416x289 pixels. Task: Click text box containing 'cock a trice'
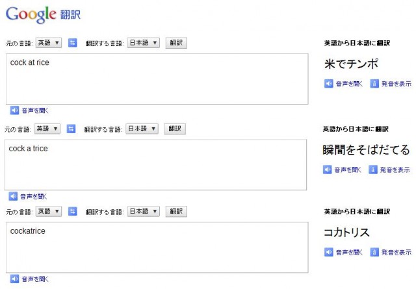click(x=155, y=165)
